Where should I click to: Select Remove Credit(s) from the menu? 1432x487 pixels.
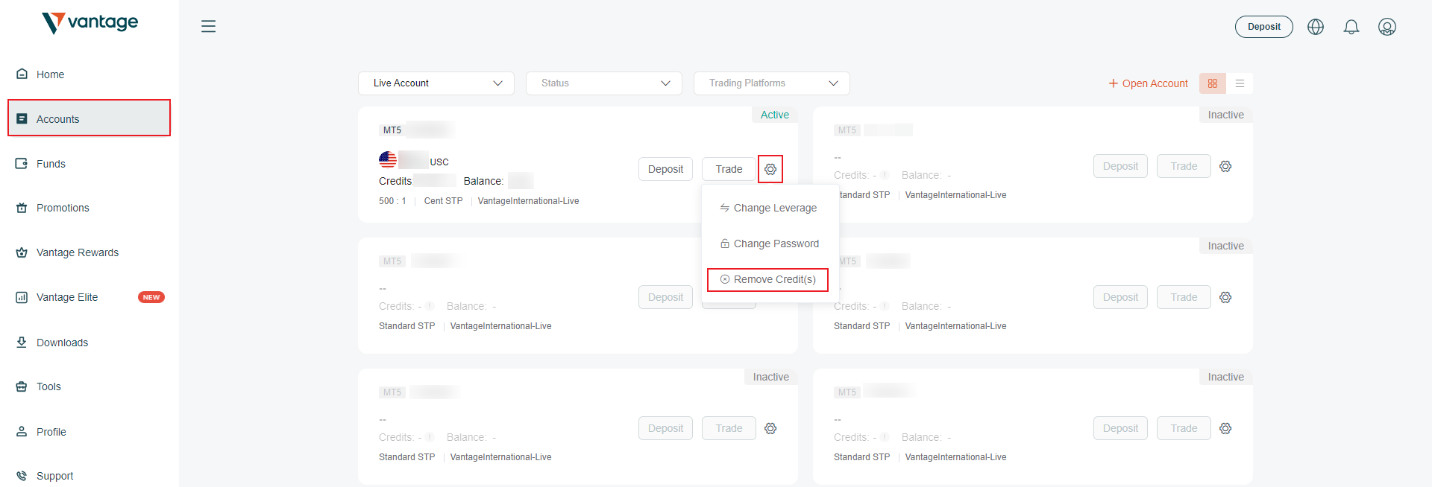[x=767, y=279]
